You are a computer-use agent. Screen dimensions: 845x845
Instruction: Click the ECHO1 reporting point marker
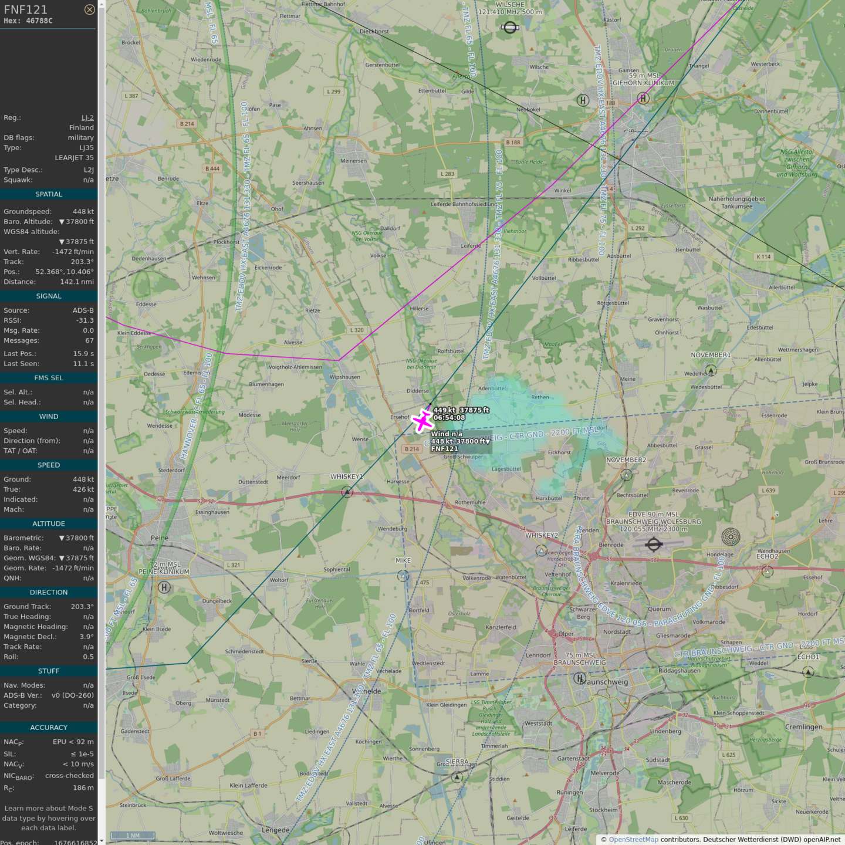click(808, 672)
